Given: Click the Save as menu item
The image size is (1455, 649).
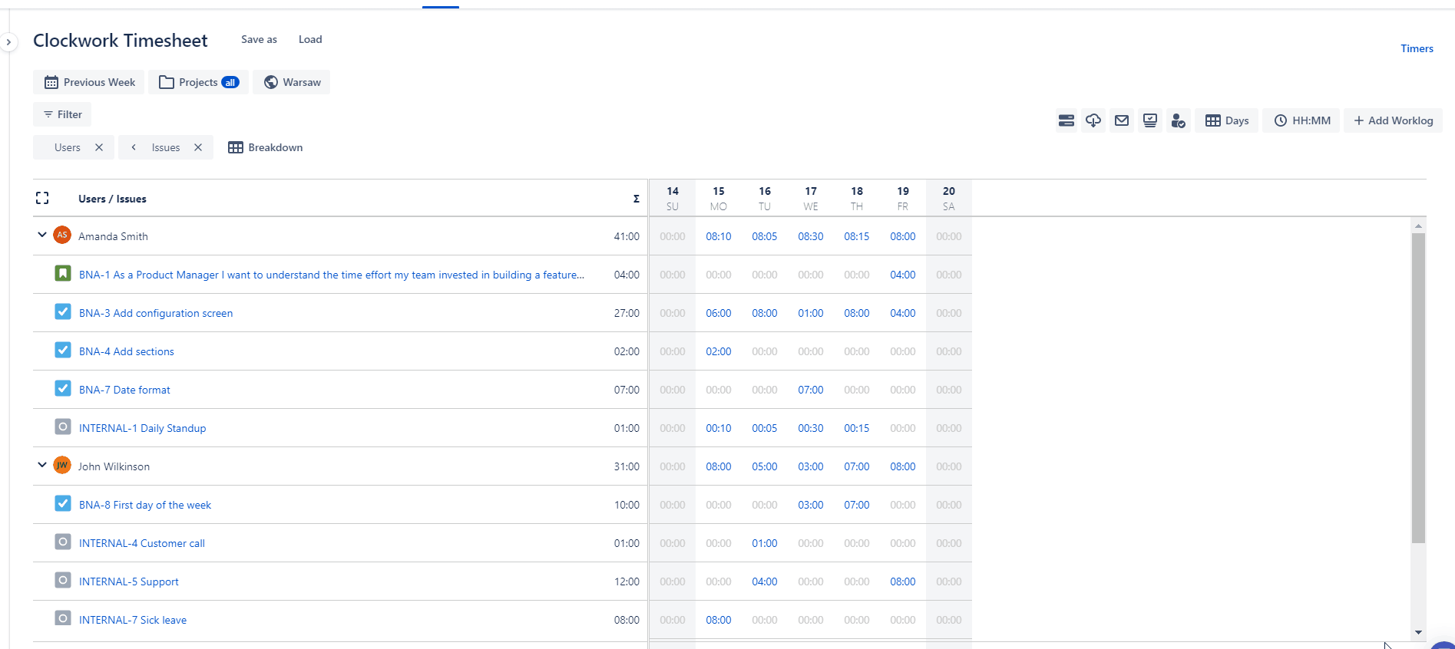Looking at the screenshot, I should (259, 39).
